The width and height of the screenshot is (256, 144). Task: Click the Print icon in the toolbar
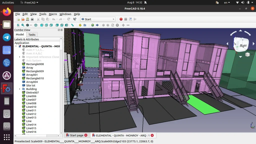coord(32,19)
